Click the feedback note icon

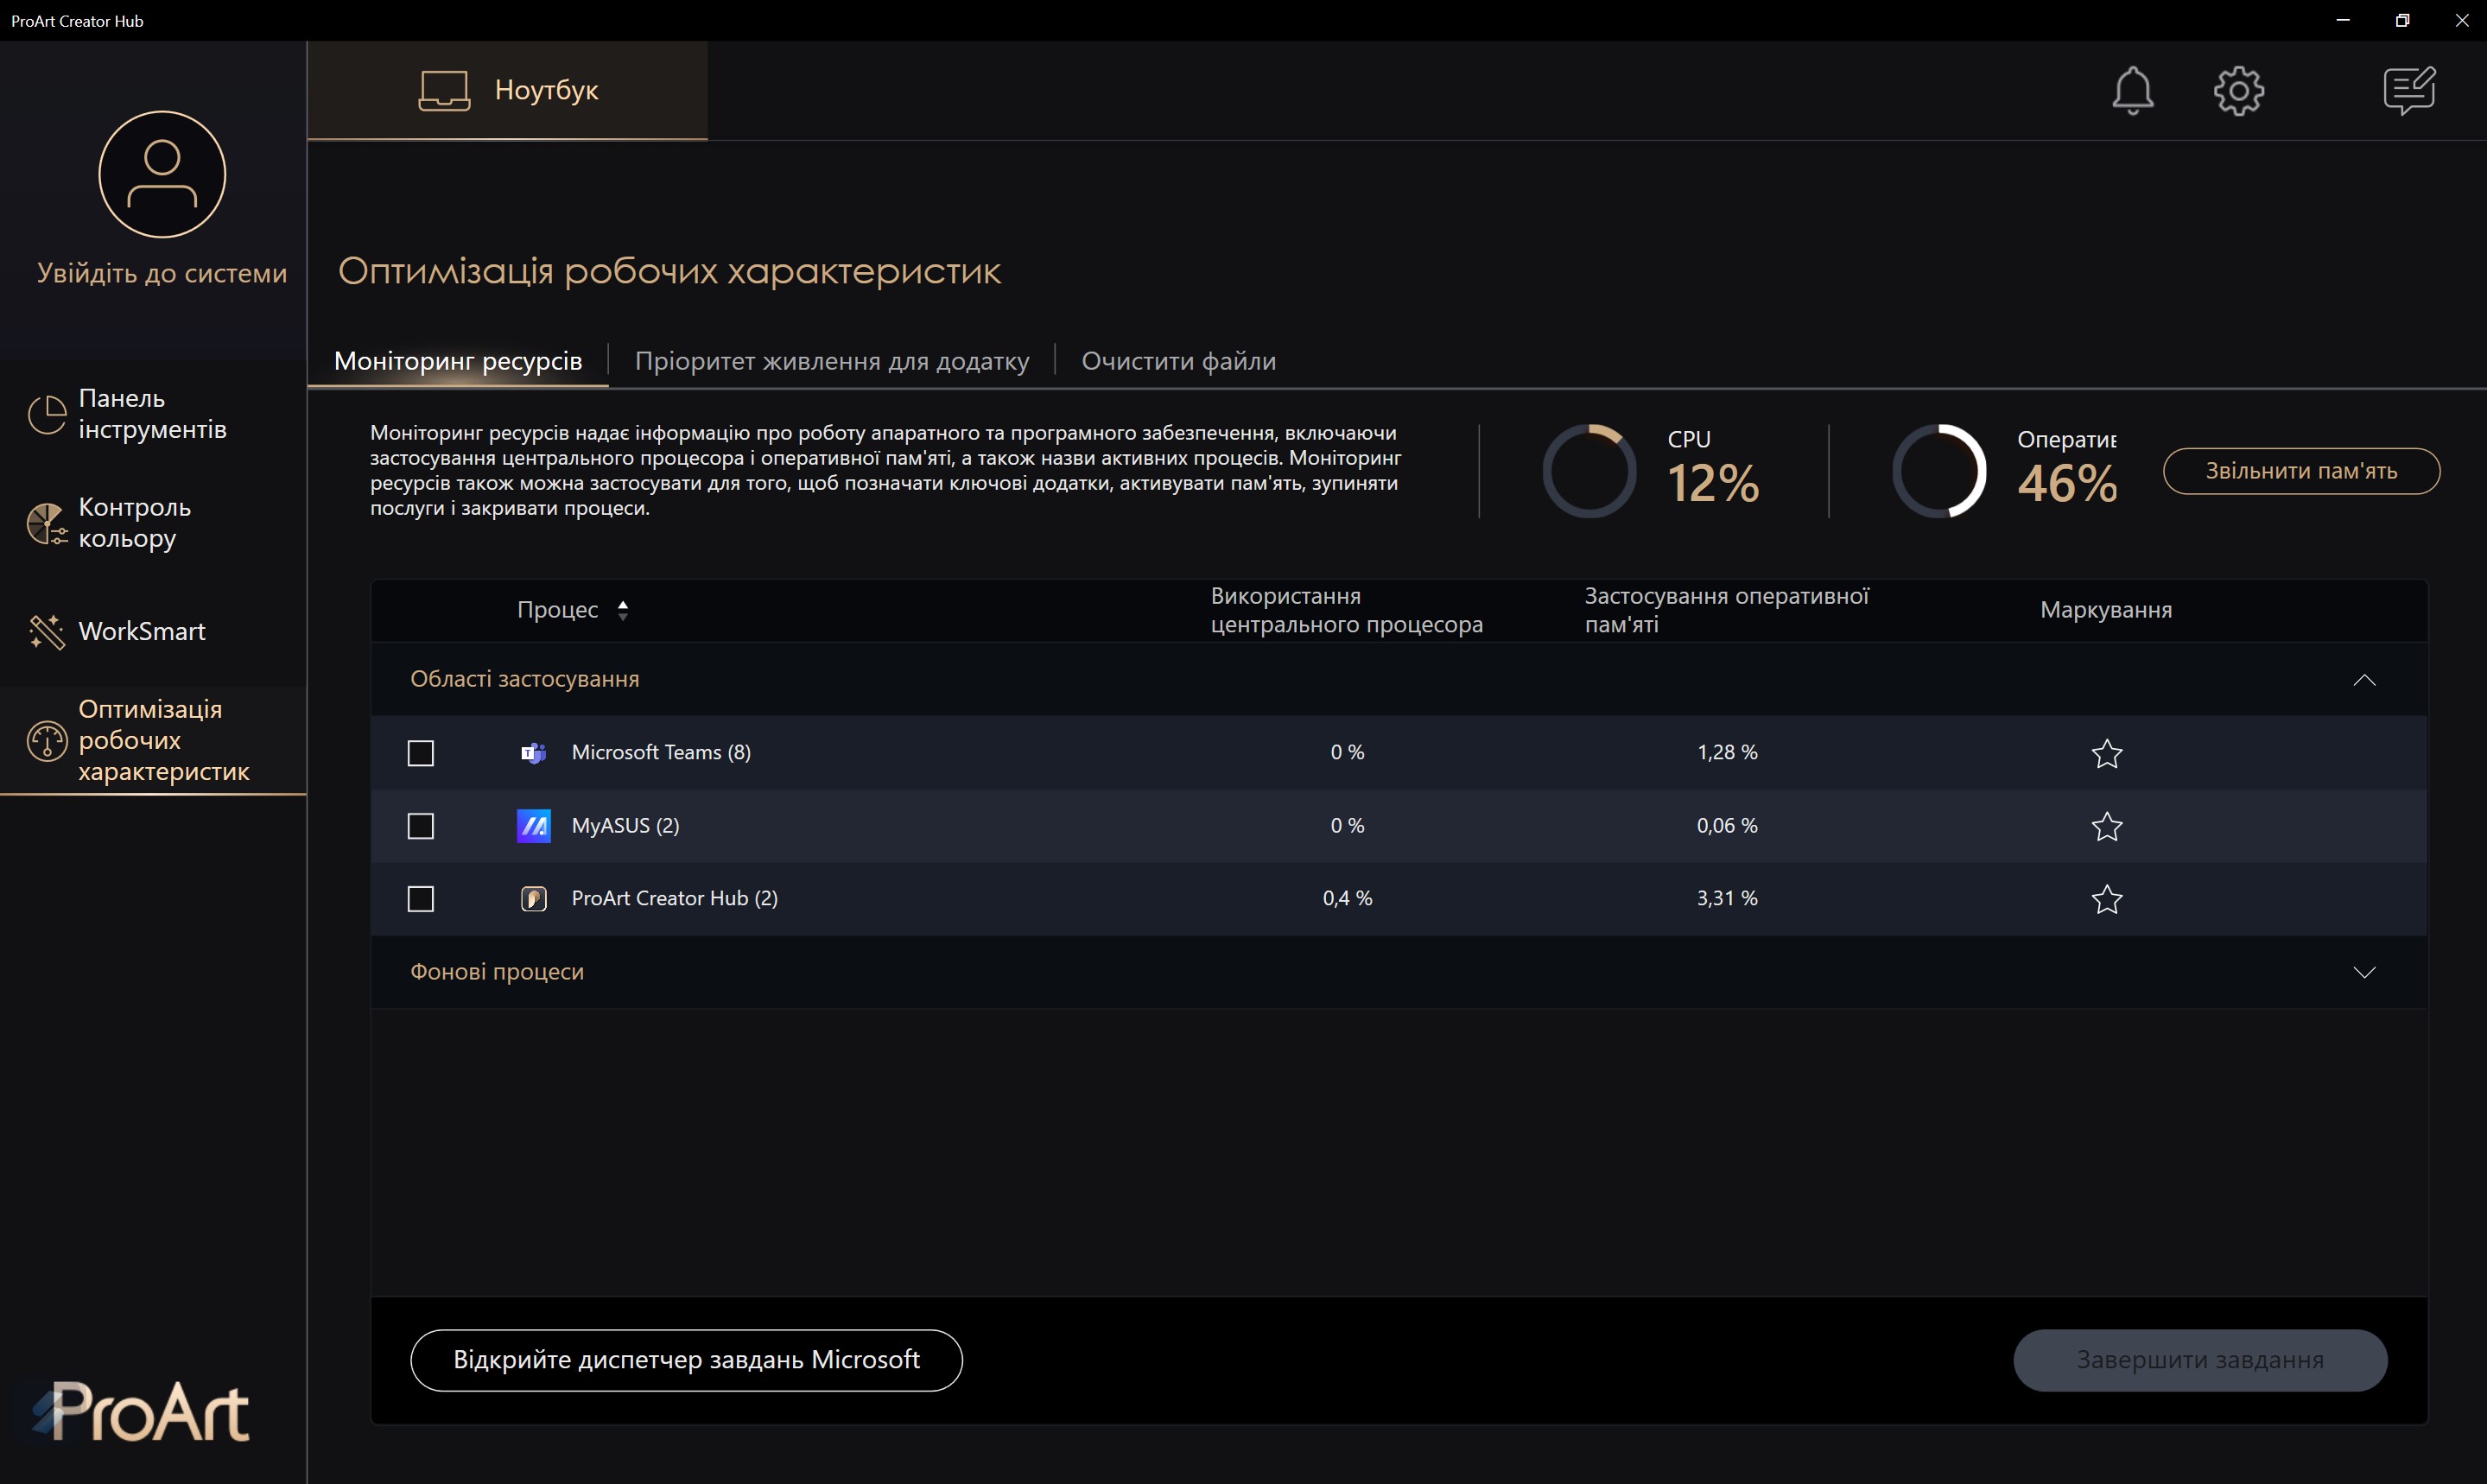point(2408,91)
